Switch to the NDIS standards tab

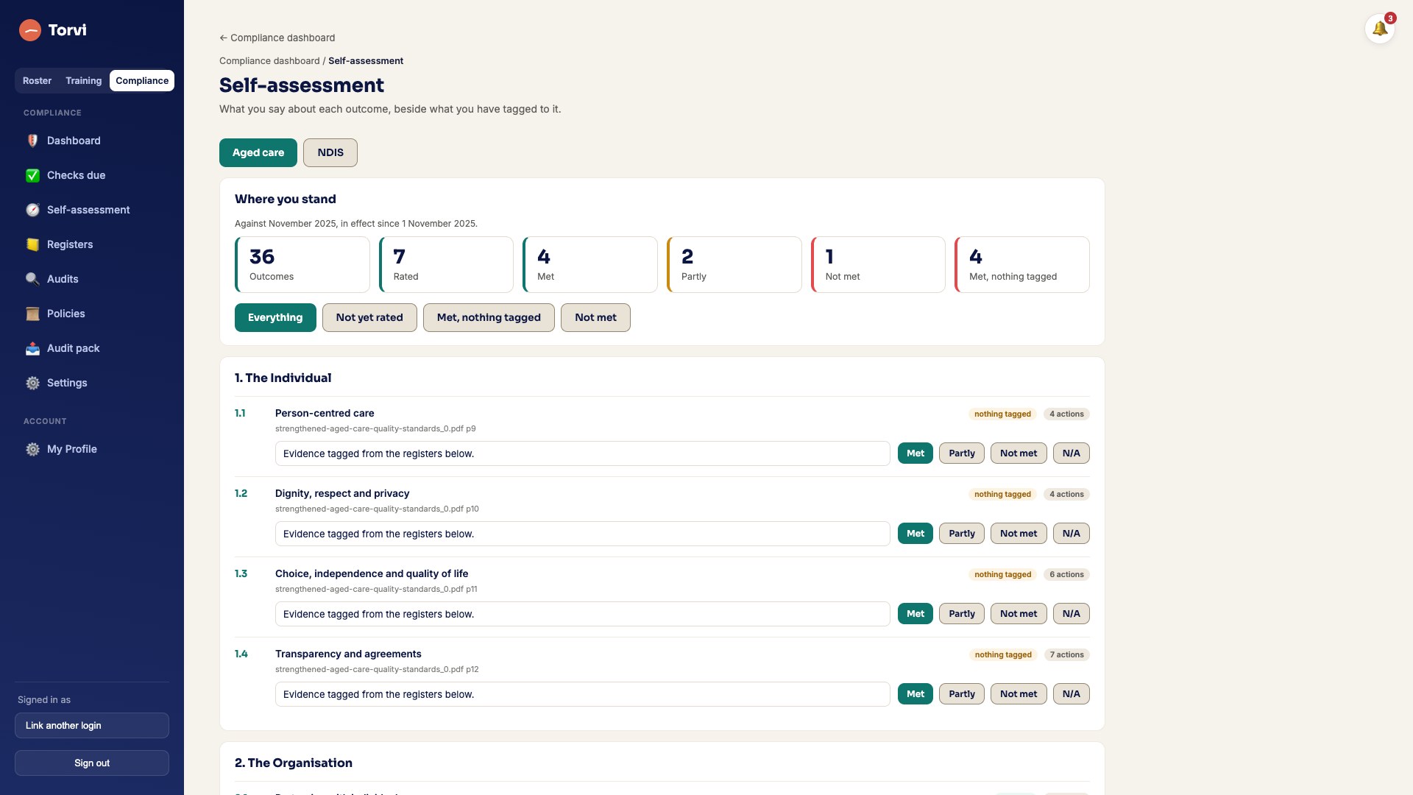pos(330,153)
